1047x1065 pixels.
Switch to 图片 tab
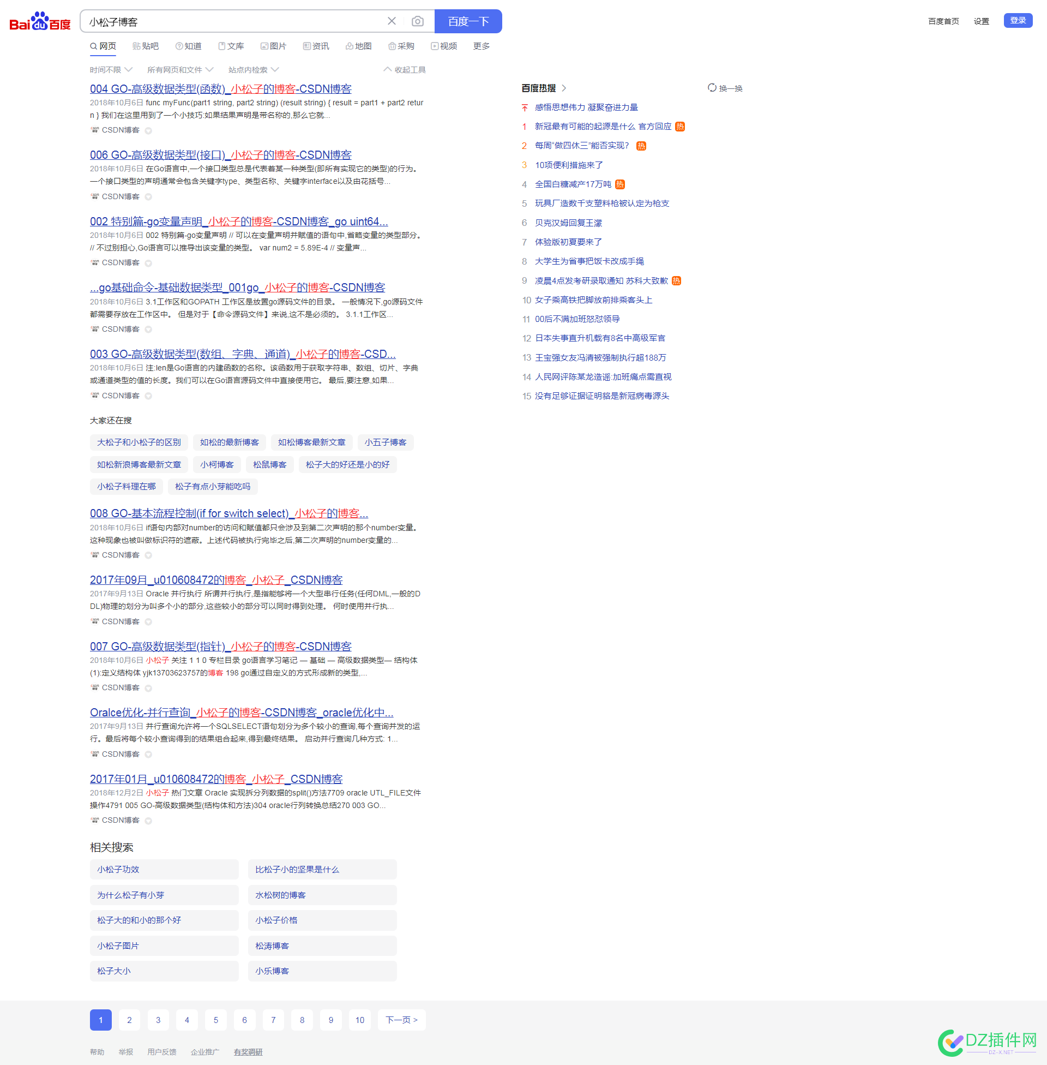[273, 46]
